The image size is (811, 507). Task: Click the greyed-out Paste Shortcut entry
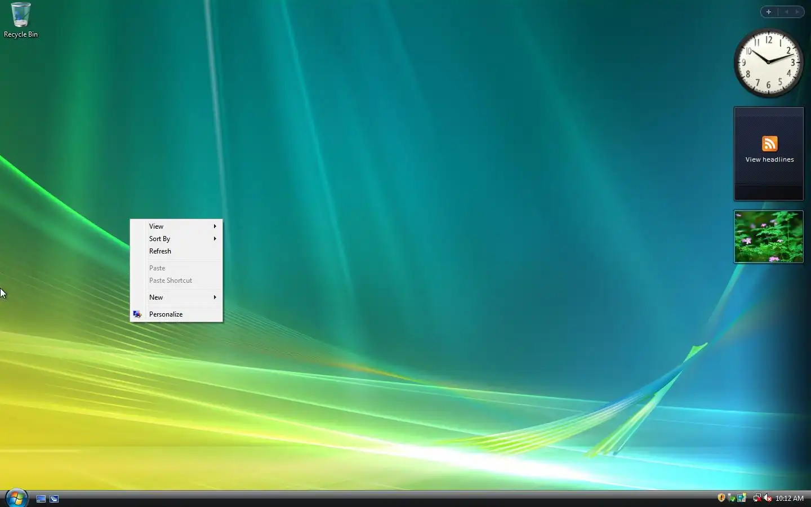pyautogui.click(x=176, y=281)
